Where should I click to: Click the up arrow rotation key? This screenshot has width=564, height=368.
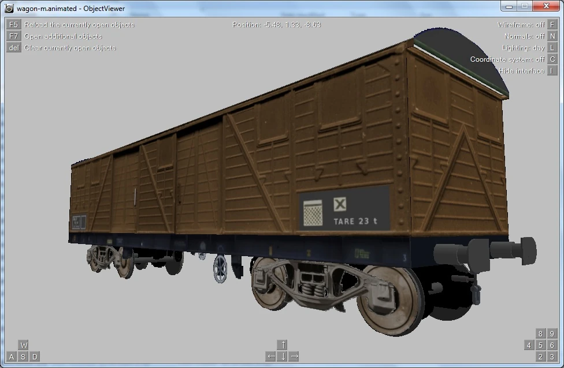283,345
